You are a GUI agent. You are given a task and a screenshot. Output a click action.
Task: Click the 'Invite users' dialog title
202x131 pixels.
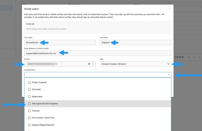tap(31, 9)
